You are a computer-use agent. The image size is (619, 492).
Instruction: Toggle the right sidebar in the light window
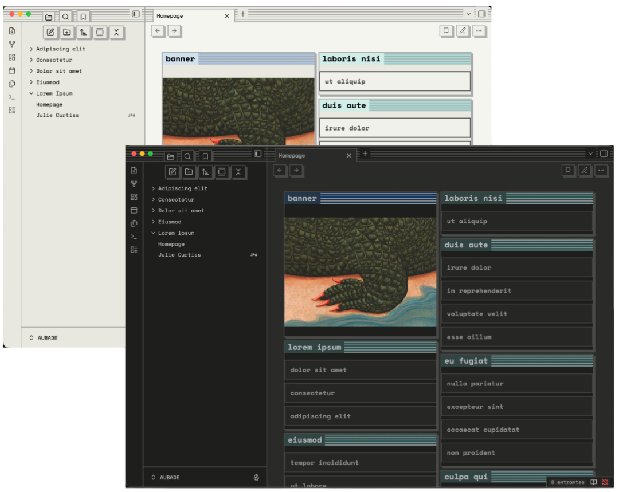click(482, 14)
